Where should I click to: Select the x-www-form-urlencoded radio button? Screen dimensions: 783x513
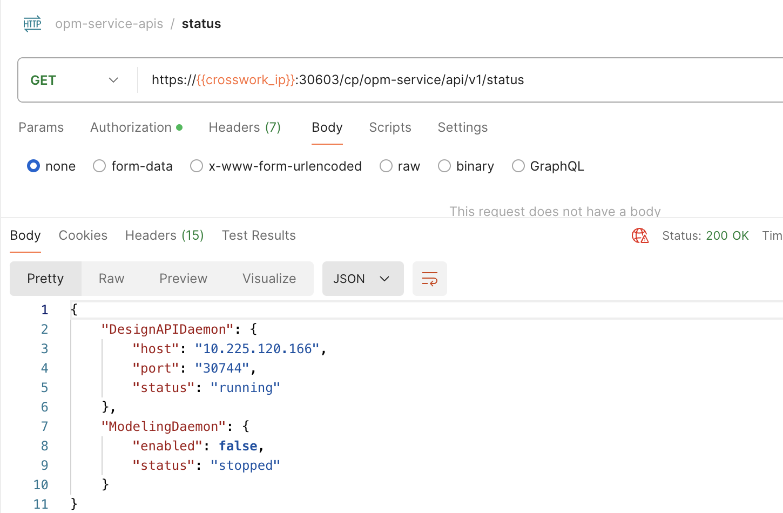click(197, 166)
